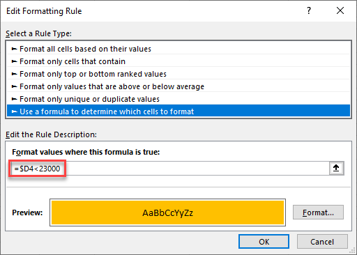Click the "Preview:" label
The image size is (357, 255).
[27, 212]
